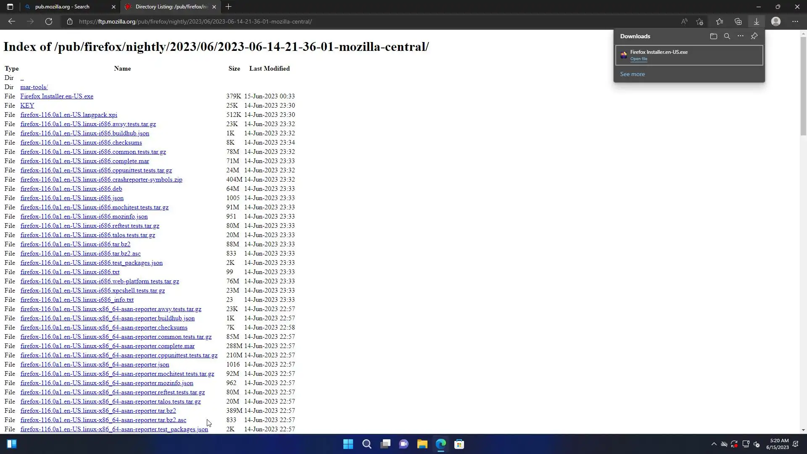807x454 pixels.
Task: Open Favorites toolbar icon
Action: pyautogui.click(x=719, y=21)
